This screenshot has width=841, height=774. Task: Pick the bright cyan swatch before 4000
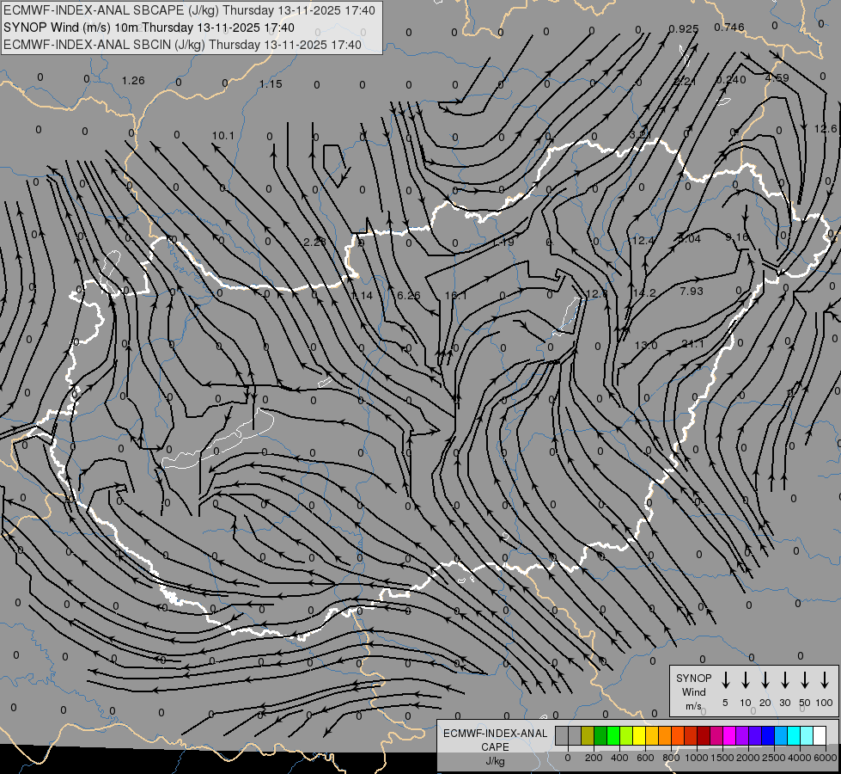tap(794, 736)
